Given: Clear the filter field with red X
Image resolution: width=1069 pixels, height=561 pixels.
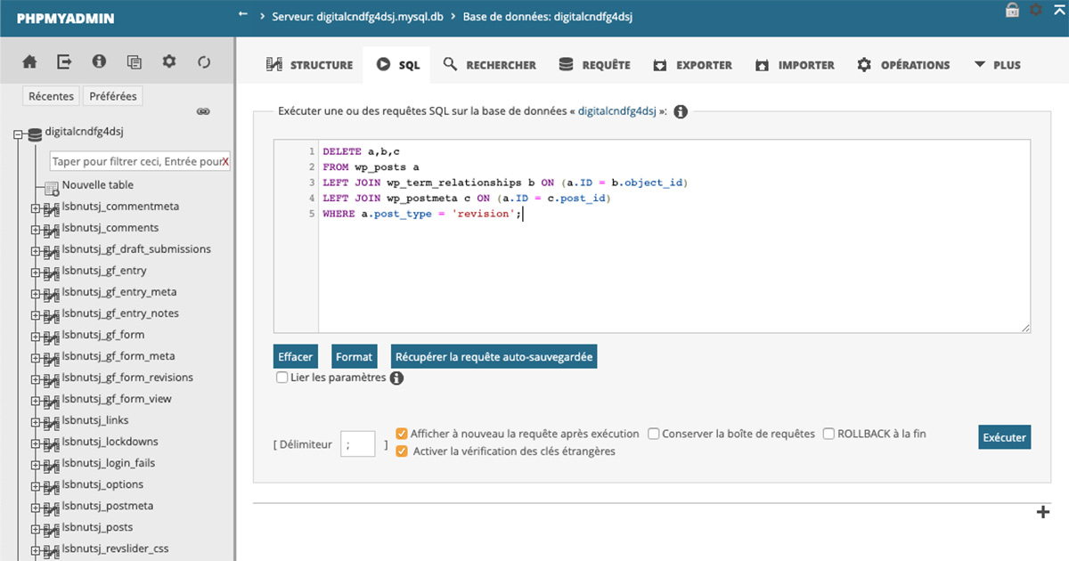Looking at the screenshot, I should 225,162.
